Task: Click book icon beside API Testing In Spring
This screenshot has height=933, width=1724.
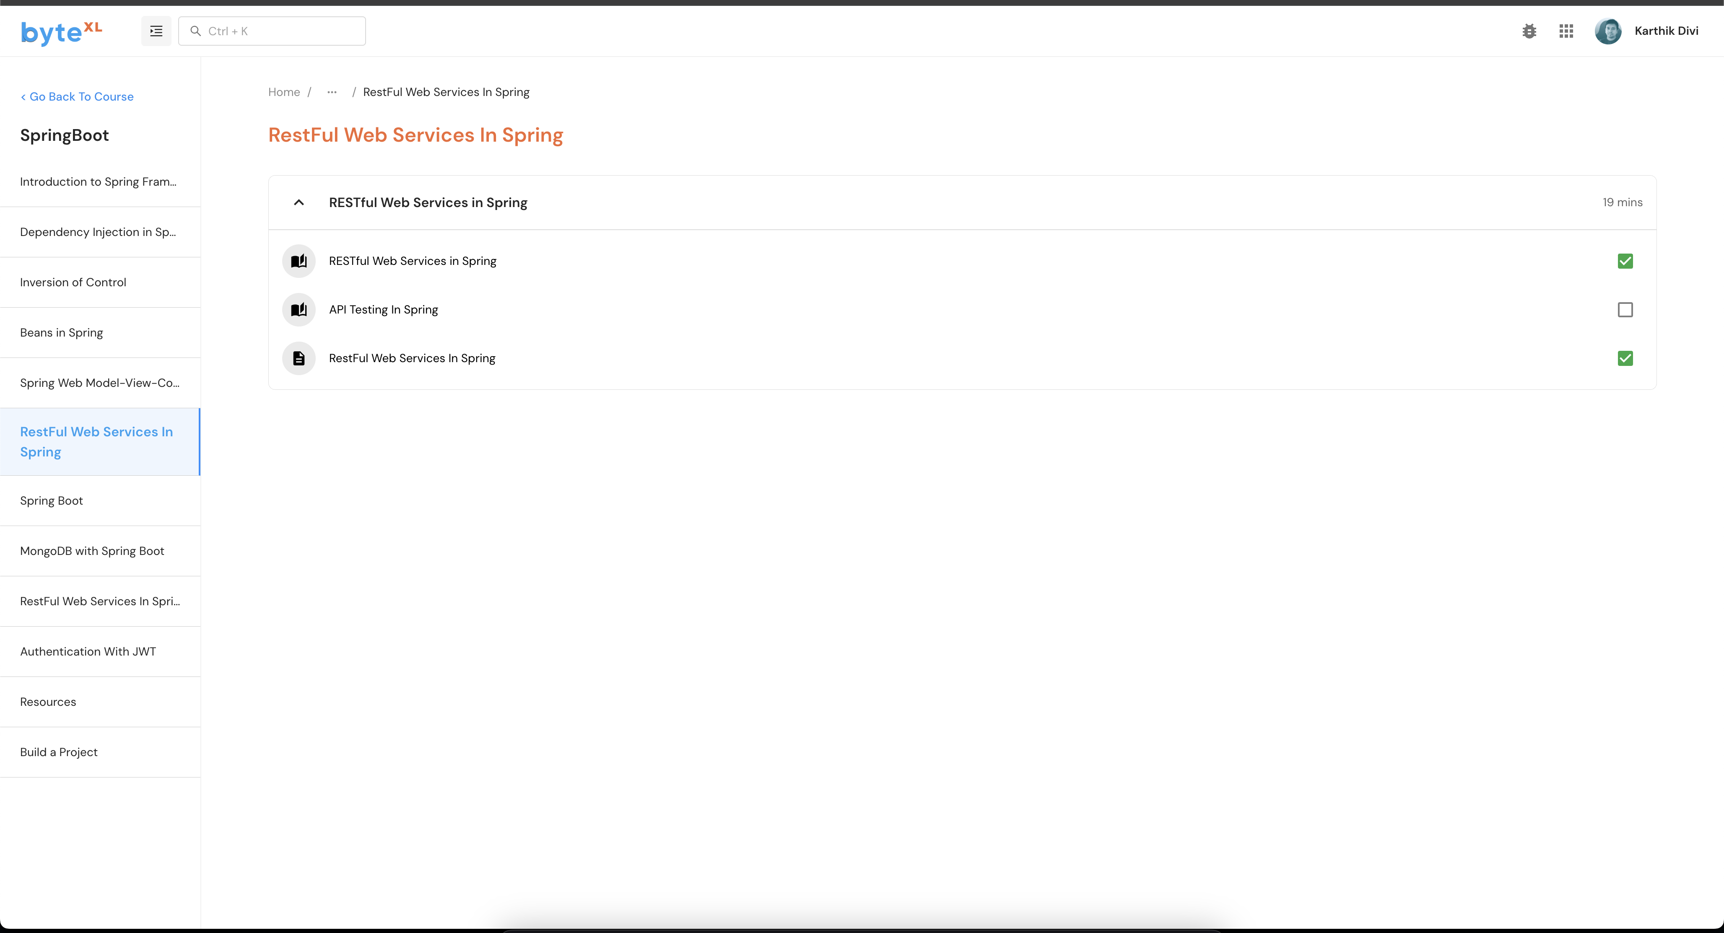Action: [299, 309]
